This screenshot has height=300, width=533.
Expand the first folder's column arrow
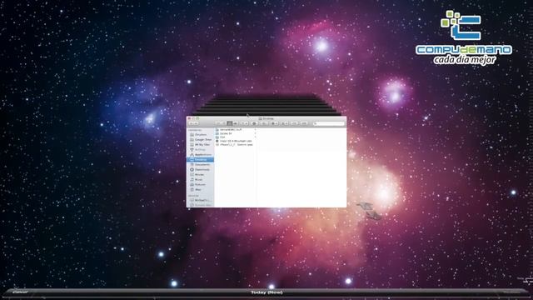pos(255,130)
